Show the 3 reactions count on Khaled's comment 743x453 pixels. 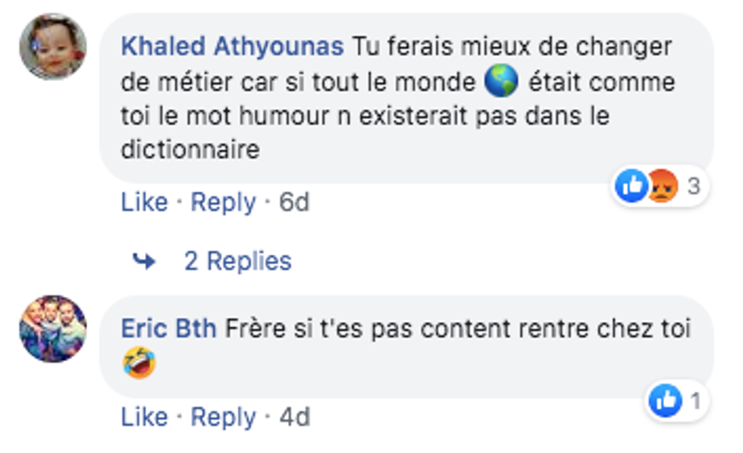[693, 186]
